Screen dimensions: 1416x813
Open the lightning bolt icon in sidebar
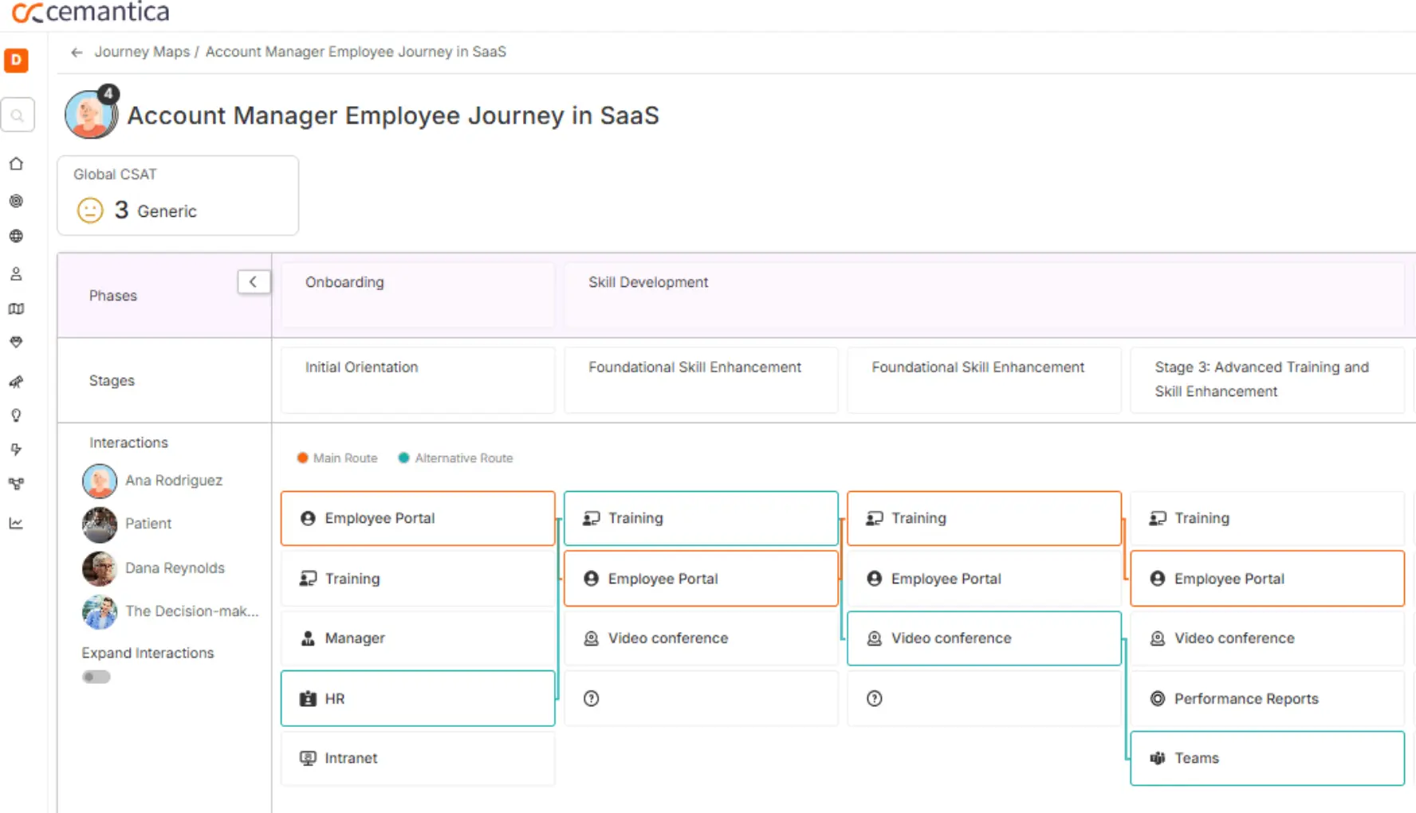tap(16, 450)
